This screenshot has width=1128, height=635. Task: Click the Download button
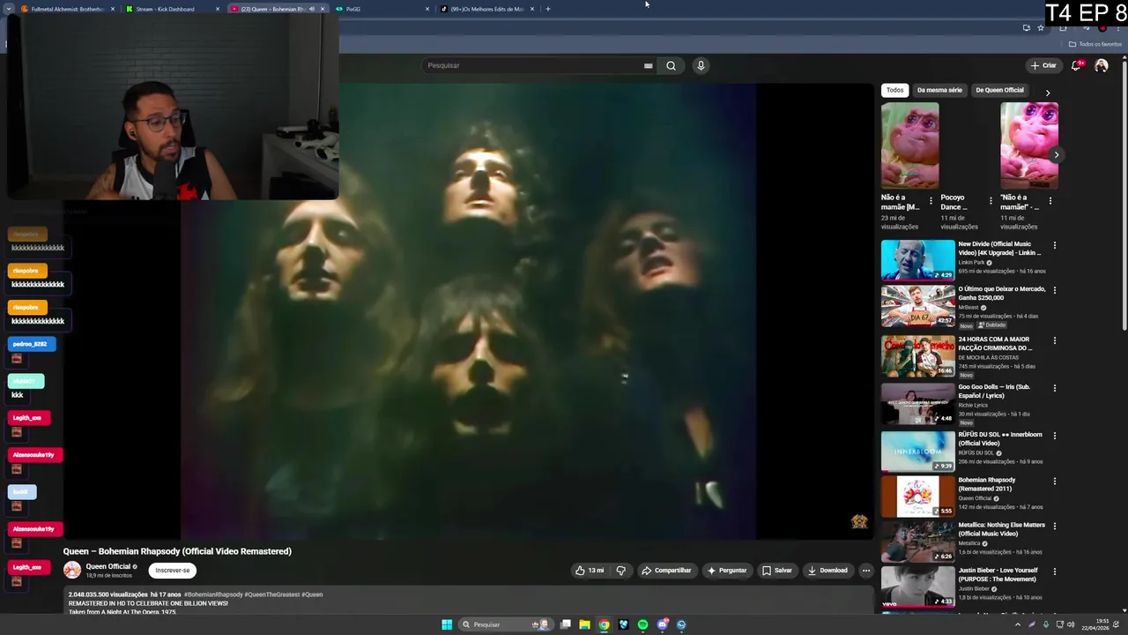(827, 571)
